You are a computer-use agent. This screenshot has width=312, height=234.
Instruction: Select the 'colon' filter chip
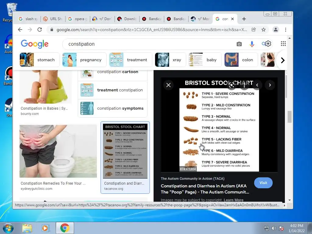241,60
